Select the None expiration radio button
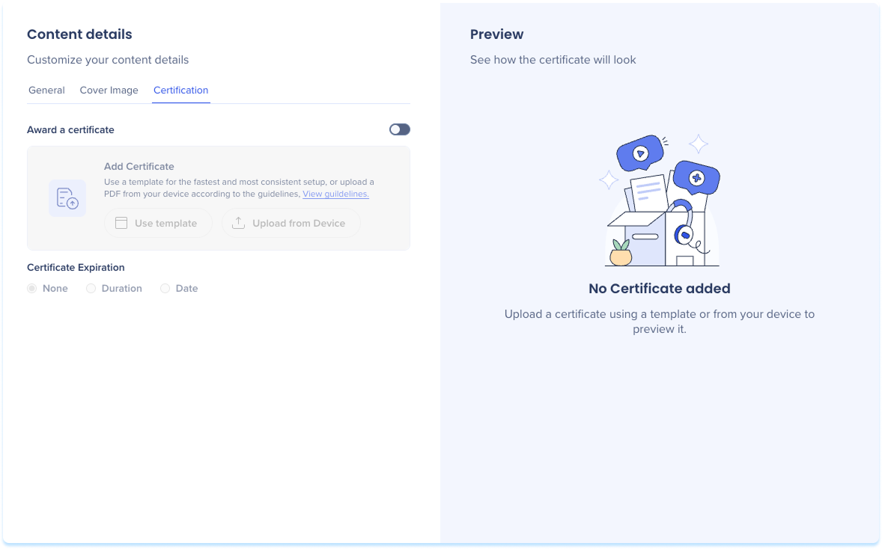 [x=32, y=288]
